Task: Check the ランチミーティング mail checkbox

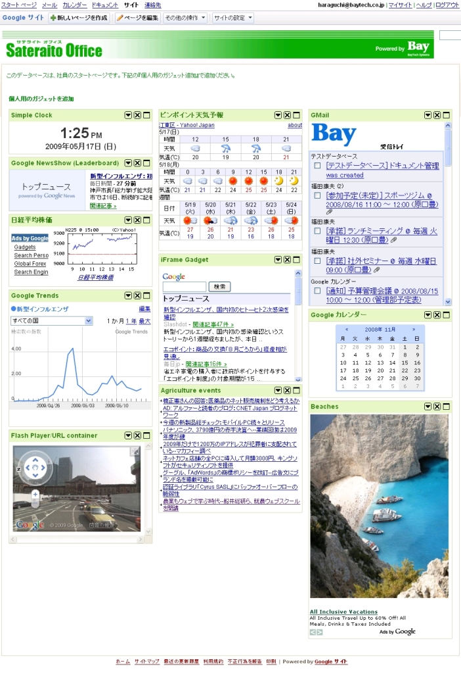Action: tap(317, 231)
